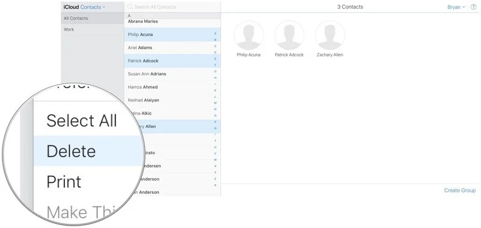The width and height of the screenshot is (481, 228).
Task: Jump to letter W in the index
Action: coord(215,160)
